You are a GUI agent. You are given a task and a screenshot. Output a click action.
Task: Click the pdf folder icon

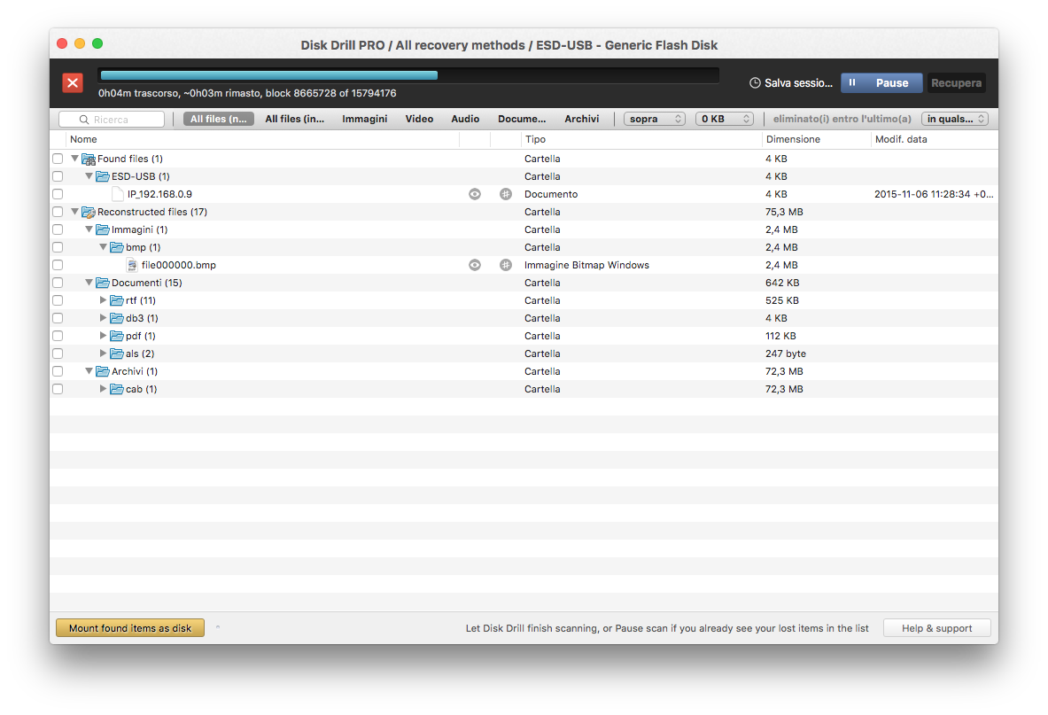click(x=116, y=336)
